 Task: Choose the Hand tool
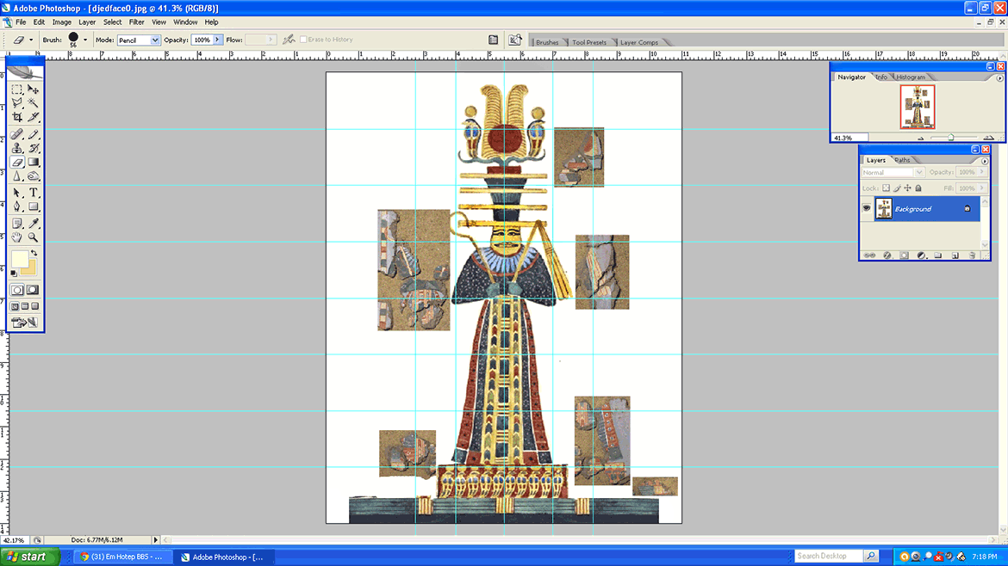(x=17, y=237)
